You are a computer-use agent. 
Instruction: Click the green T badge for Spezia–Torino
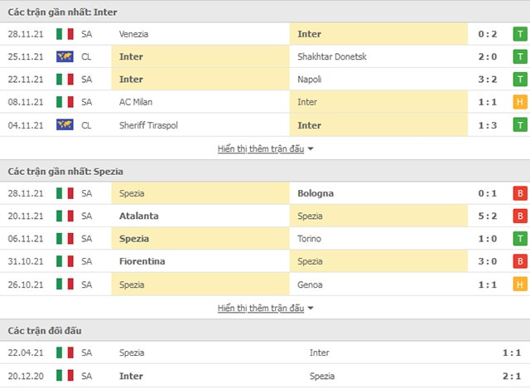[x=520, y=239]
